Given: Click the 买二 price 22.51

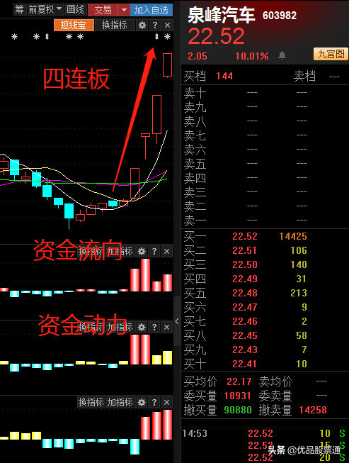Looking at the screenshot, I should [x=245, y=250].
